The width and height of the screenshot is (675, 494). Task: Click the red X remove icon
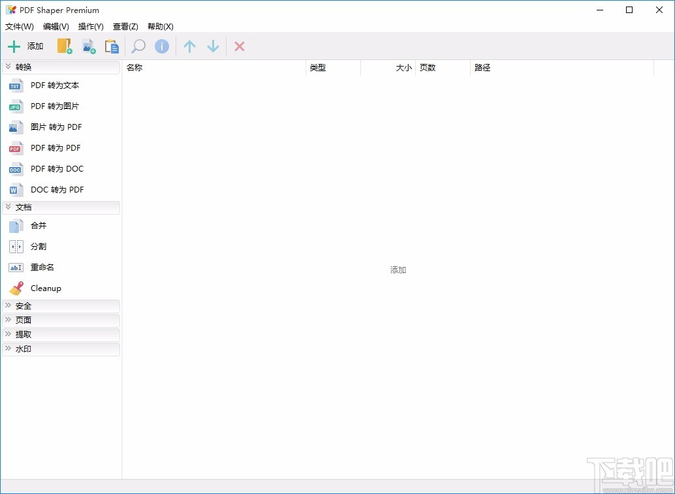(x=240, y=46)
